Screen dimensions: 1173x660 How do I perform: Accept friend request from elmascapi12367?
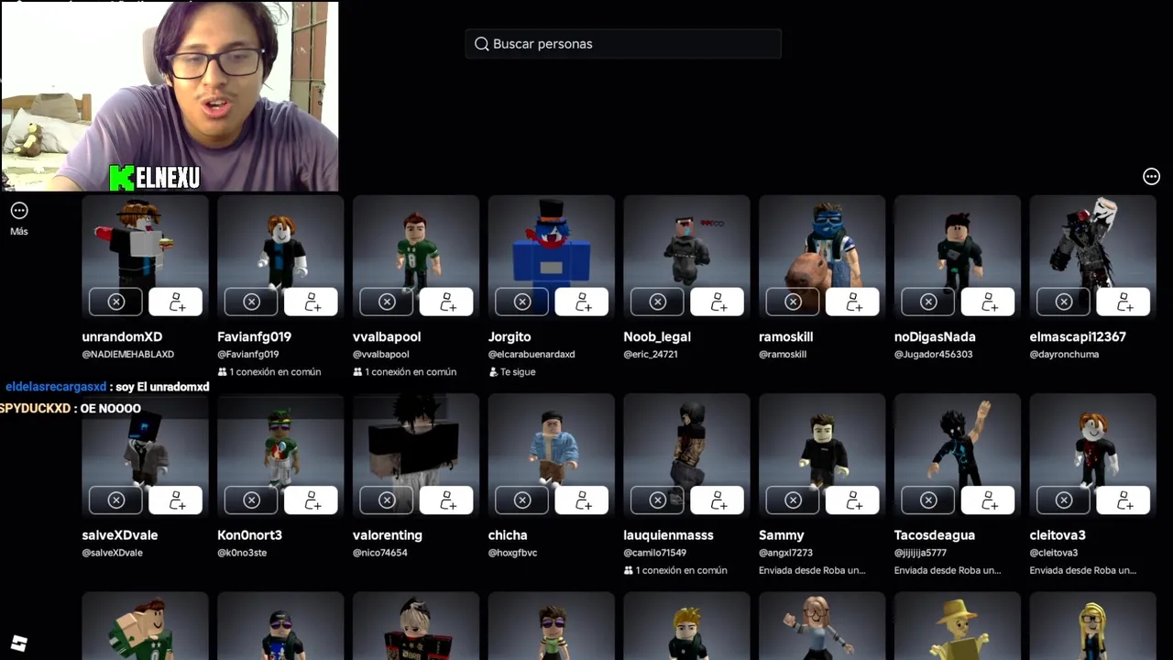tap(1125, 302)
